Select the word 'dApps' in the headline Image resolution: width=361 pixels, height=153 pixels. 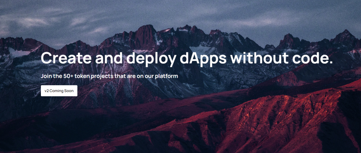click(x=203, y=59)
